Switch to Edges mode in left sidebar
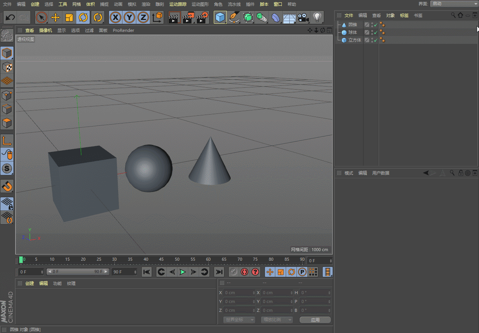 tap(7, 109)
